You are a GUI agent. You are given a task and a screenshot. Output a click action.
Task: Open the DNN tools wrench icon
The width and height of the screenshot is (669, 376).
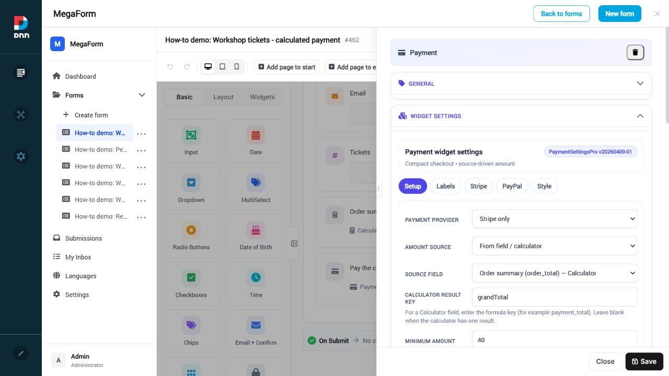tap(21, 114)
